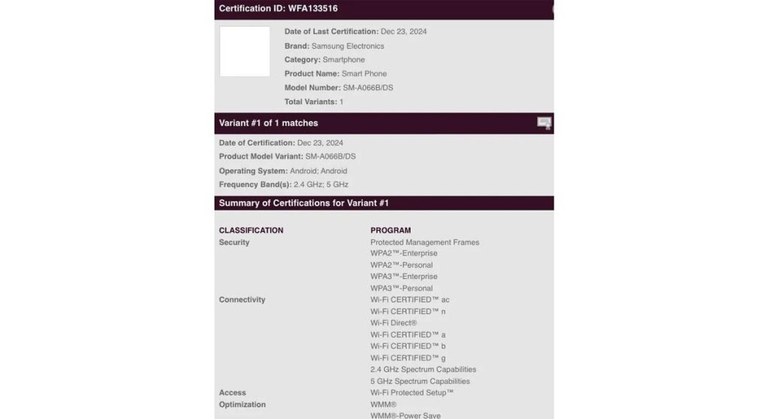Click 5 GHz Spectrum Capabilities entry

click(420, 381)
